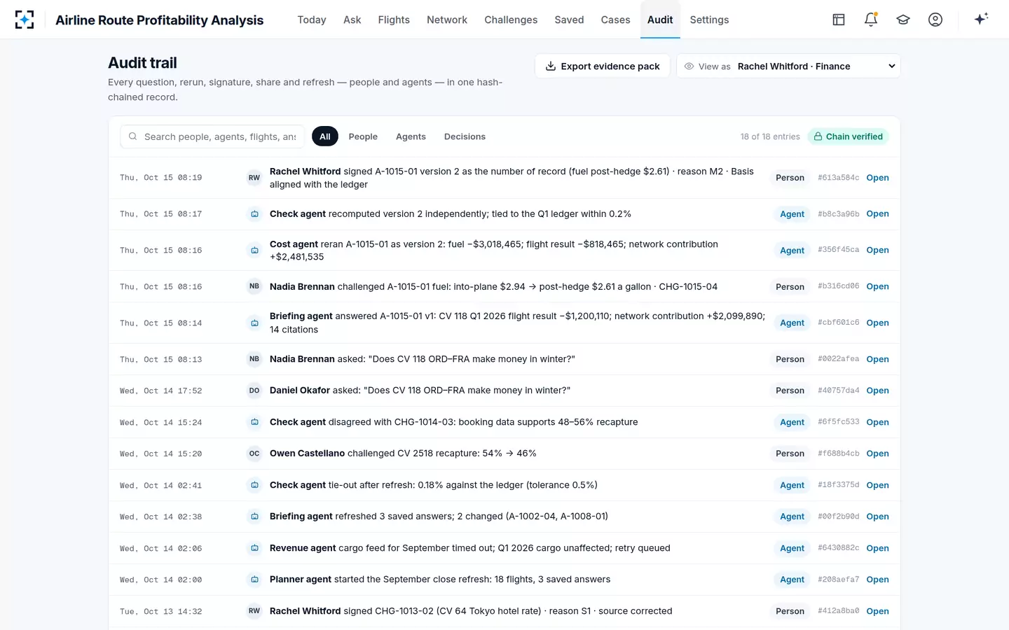
Task: Click the Chain verified badge
Action: (848, 136)
